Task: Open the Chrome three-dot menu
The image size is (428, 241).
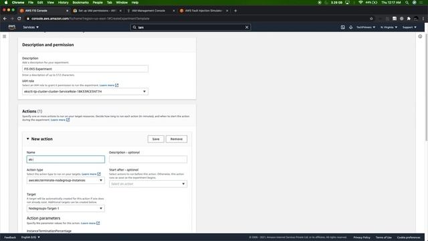Action: click(x=423, y=19)
